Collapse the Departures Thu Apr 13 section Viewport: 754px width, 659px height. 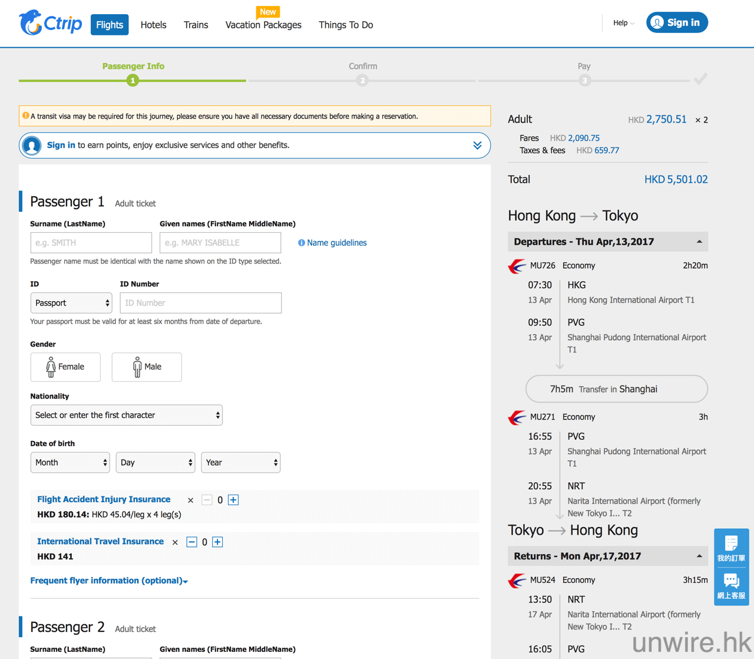tap(699, 242)
